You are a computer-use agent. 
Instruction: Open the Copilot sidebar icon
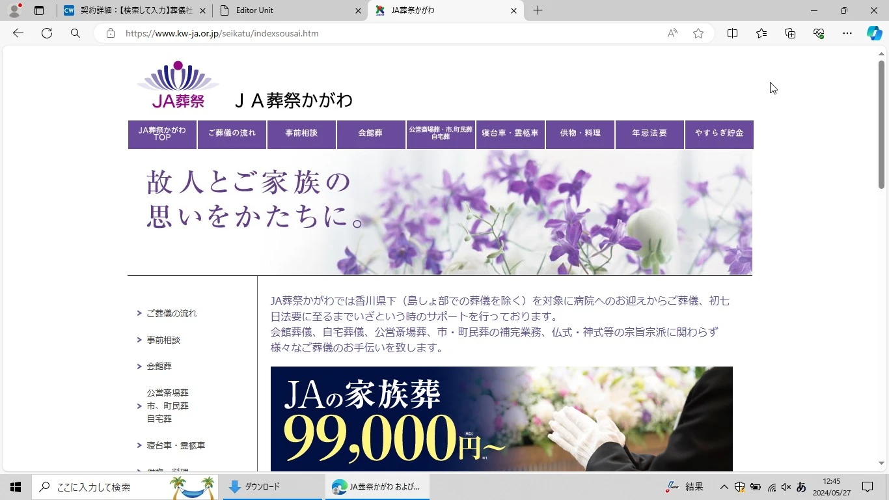(874, 33)
